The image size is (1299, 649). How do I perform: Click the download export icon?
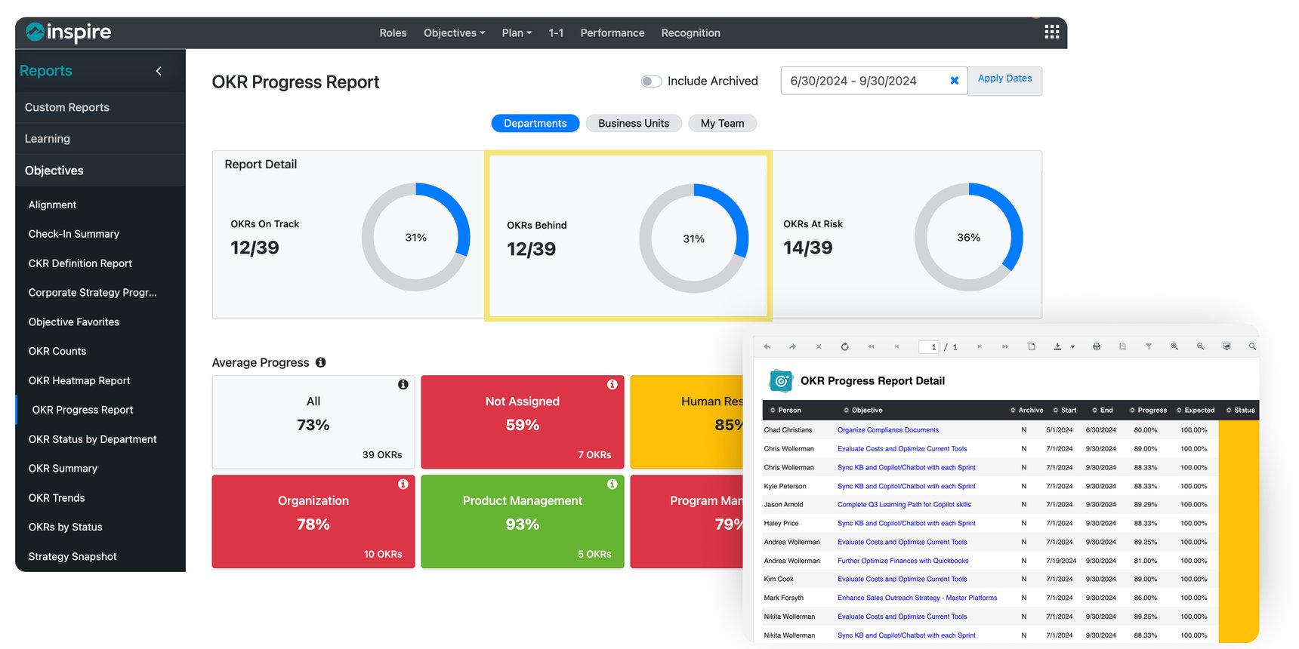(x=1057, y=347)
